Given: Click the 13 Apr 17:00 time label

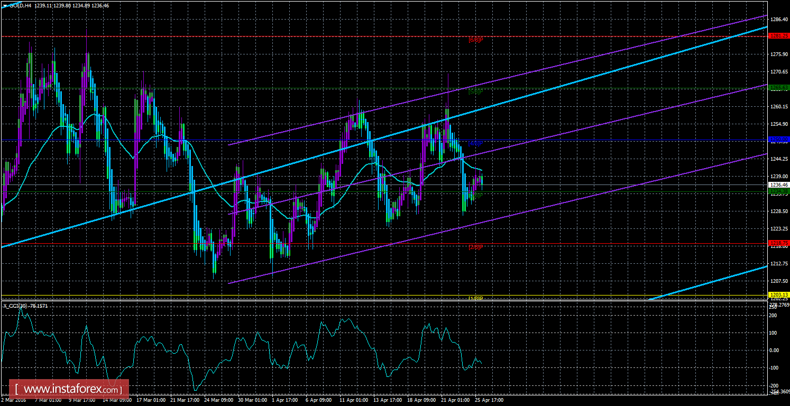Looking at the screenshot, I should tap(388, 401).
